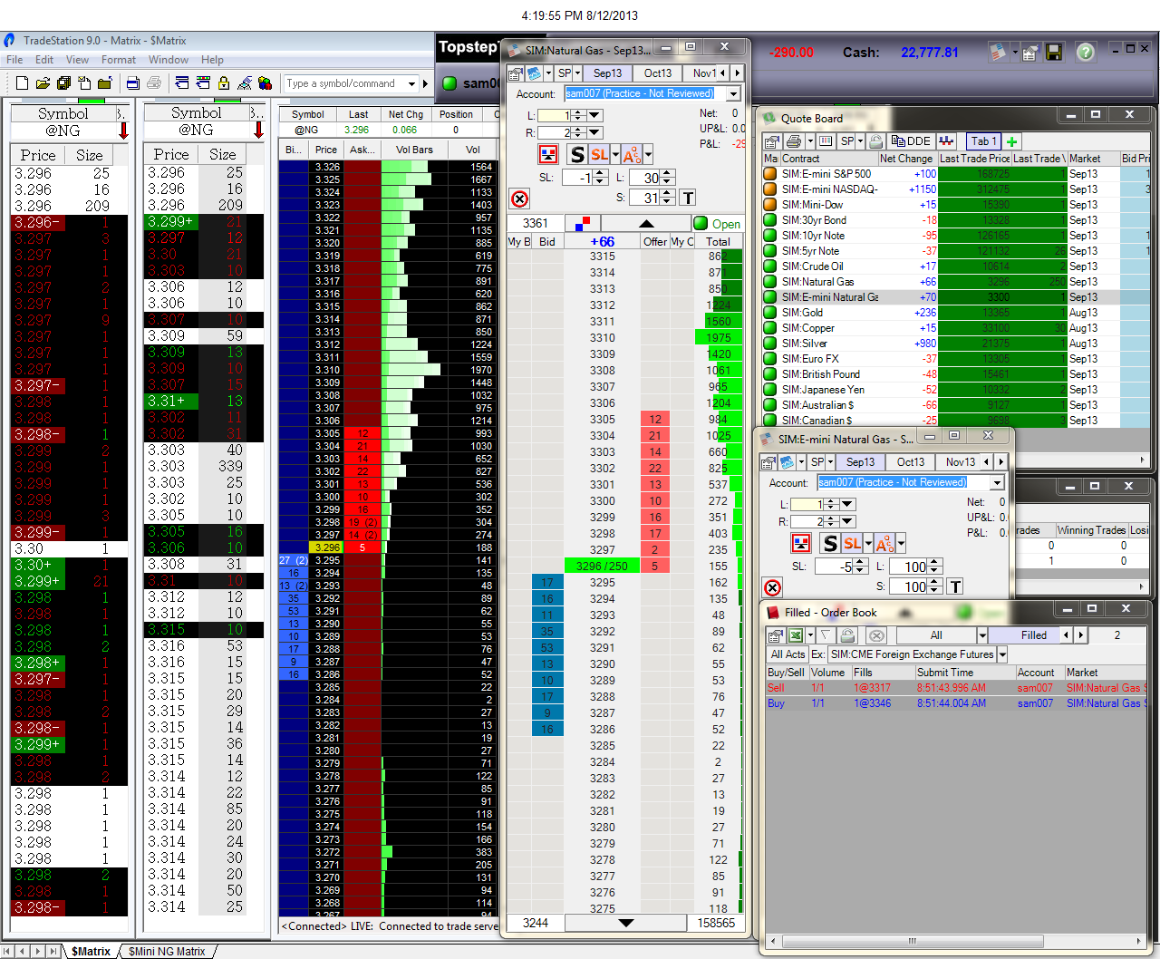
Task: Click the filter funnel icon in Order Book
Action: [826, 635]
